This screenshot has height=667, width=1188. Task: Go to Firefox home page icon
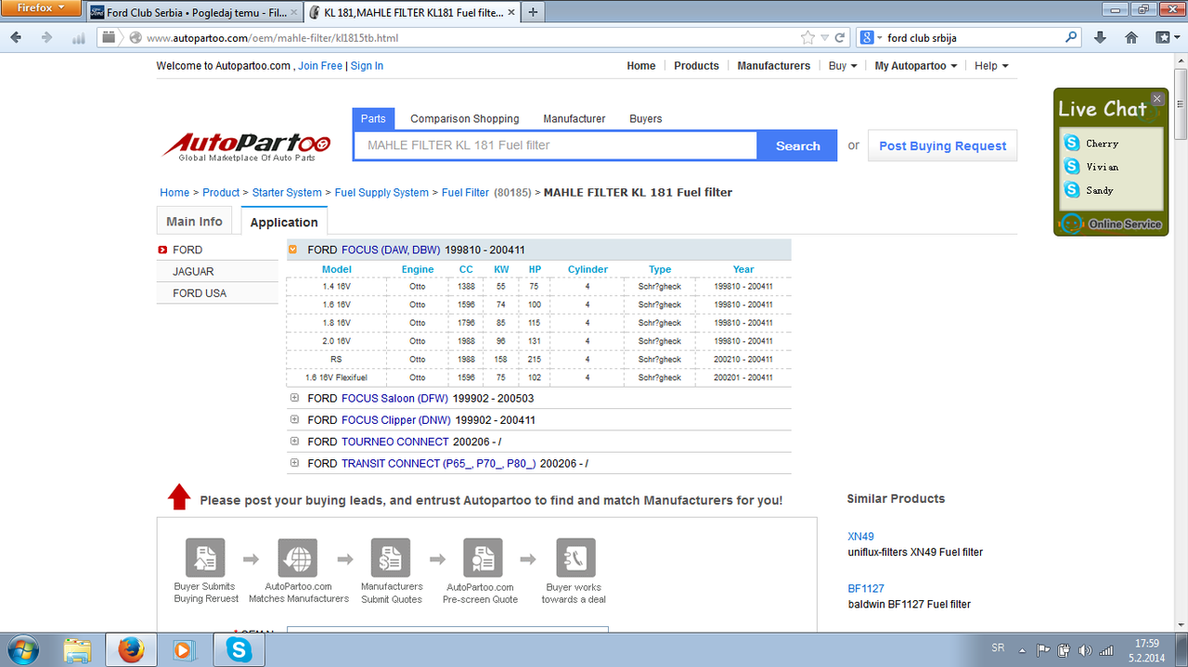click(1131, 38)
